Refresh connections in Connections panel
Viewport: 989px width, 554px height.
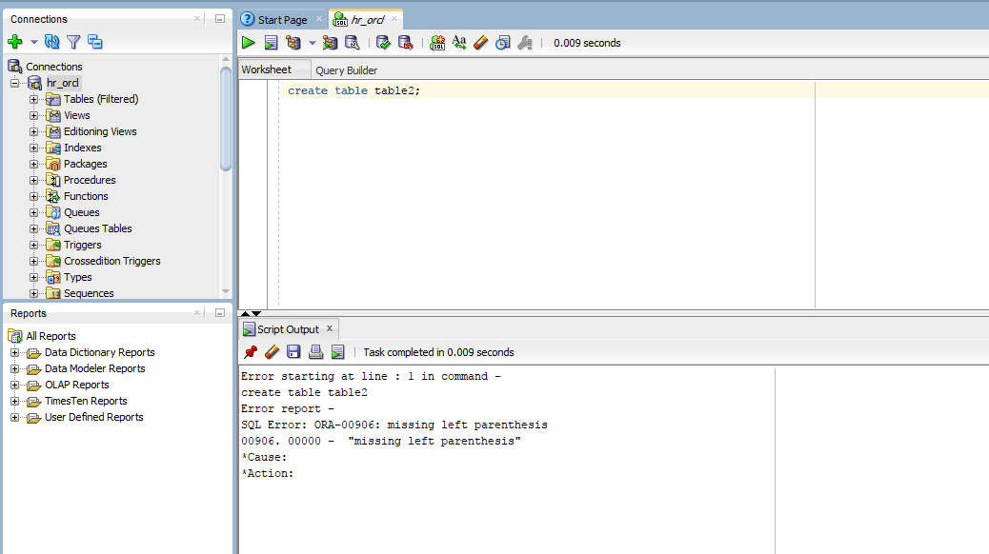point(52,42)
